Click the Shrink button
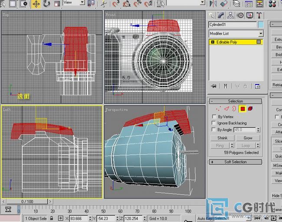The height and width of the screenshot is (222, 282). coord(223,138)
